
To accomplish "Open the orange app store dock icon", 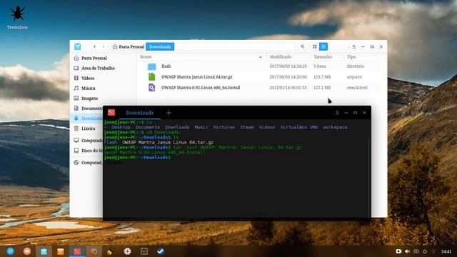I will (x=60, y=251).
